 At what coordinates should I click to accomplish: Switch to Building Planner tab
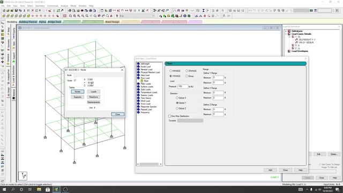pyautogui.click(x=28, y=22)
